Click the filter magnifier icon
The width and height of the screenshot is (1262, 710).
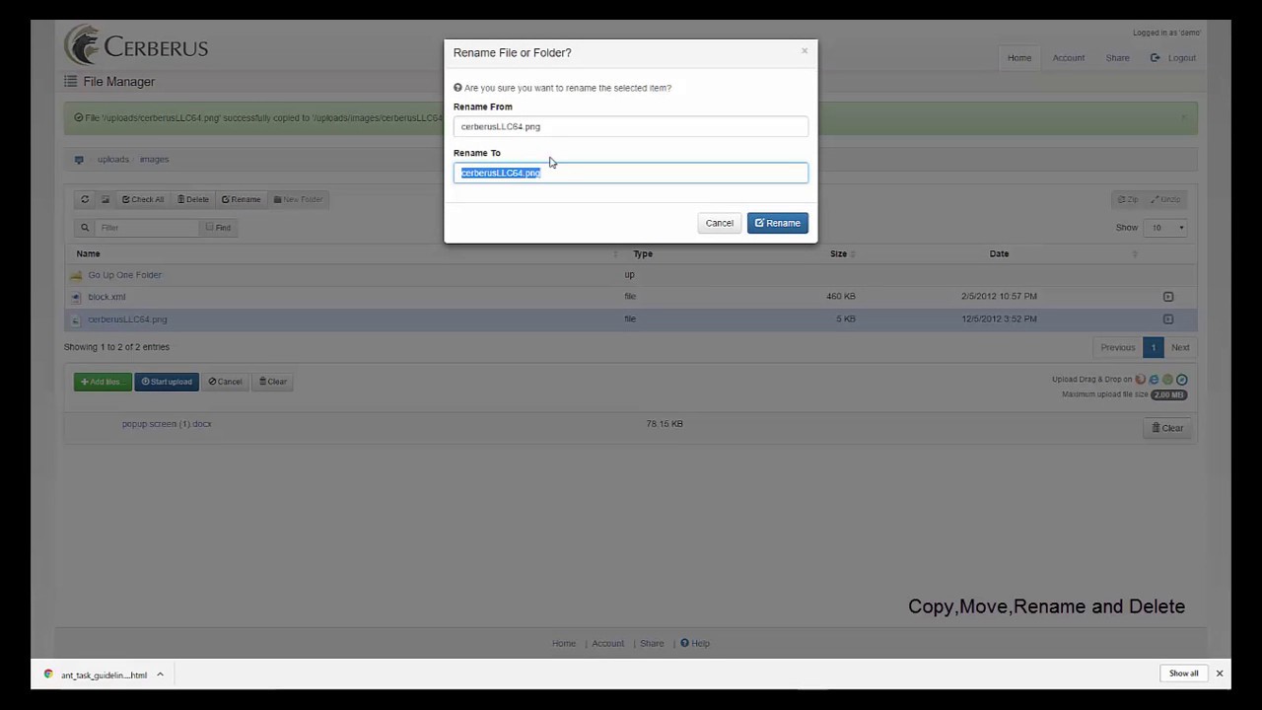click(85, 228)
